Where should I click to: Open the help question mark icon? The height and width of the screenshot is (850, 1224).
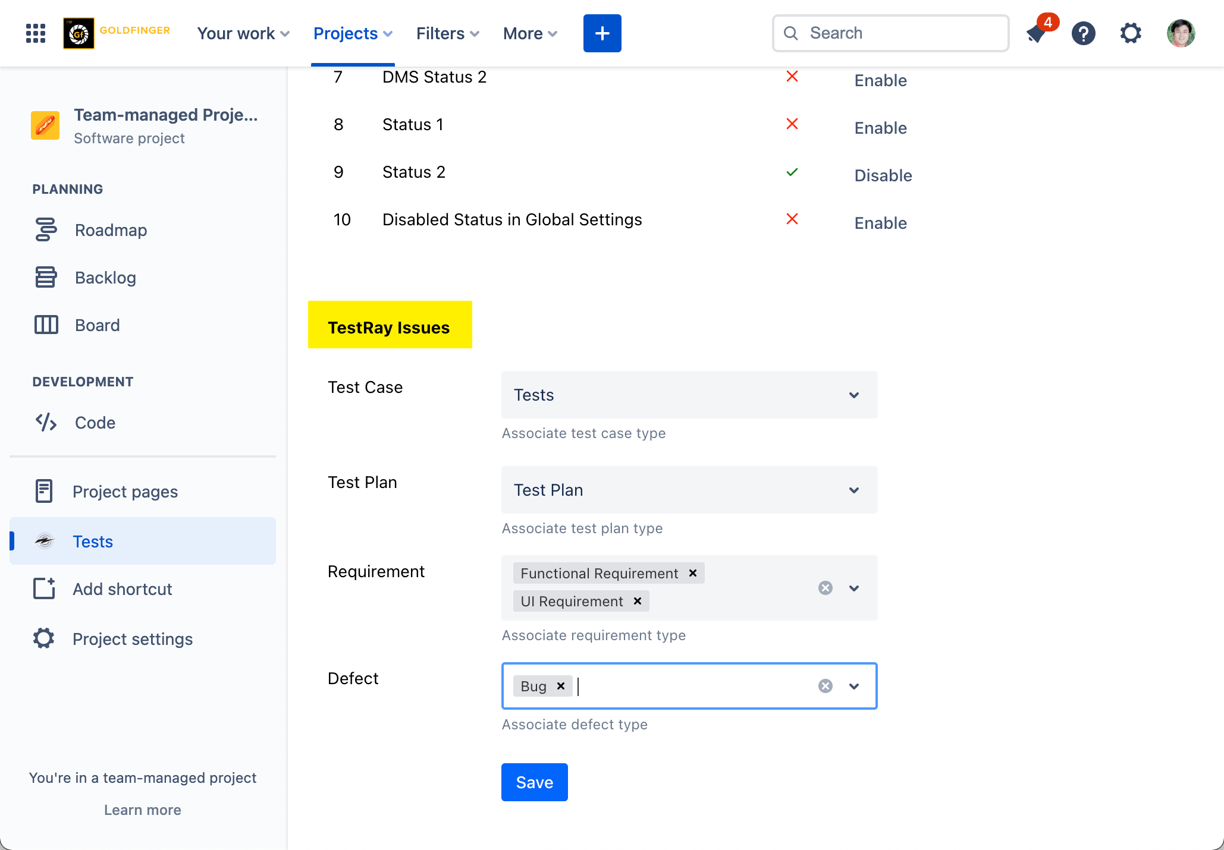(x=1084, y=33)
